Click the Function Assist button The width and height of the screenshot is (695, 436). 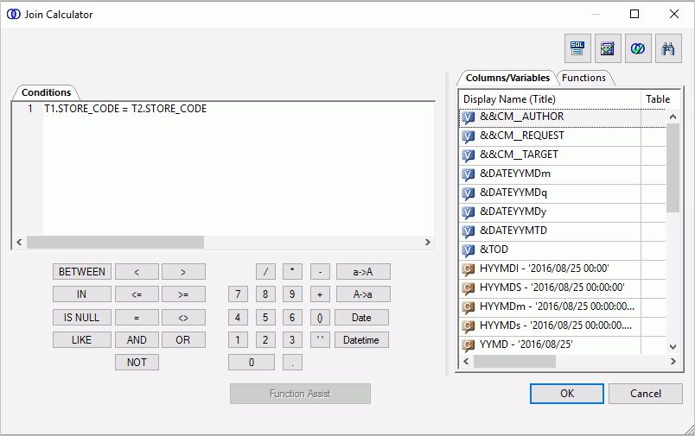pos(300,394)
